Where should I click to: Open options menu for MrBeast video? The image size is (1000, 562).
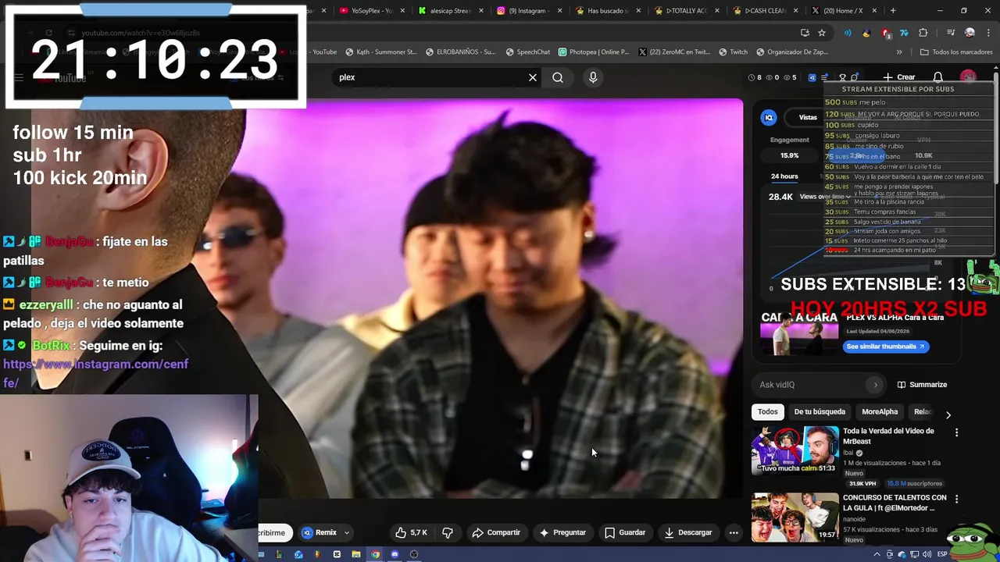click(x=956, y=432)
